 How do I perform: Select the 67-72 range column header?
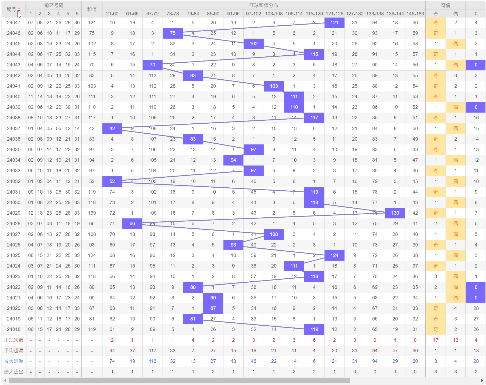153,14
